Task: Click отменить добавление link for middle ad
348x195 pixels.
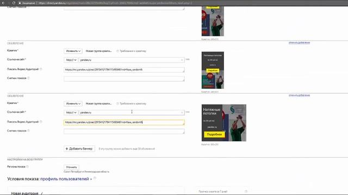Action: click(x=299, y=42)
